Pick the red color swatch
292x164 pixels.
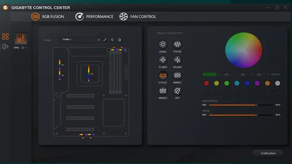click(206, 83)
